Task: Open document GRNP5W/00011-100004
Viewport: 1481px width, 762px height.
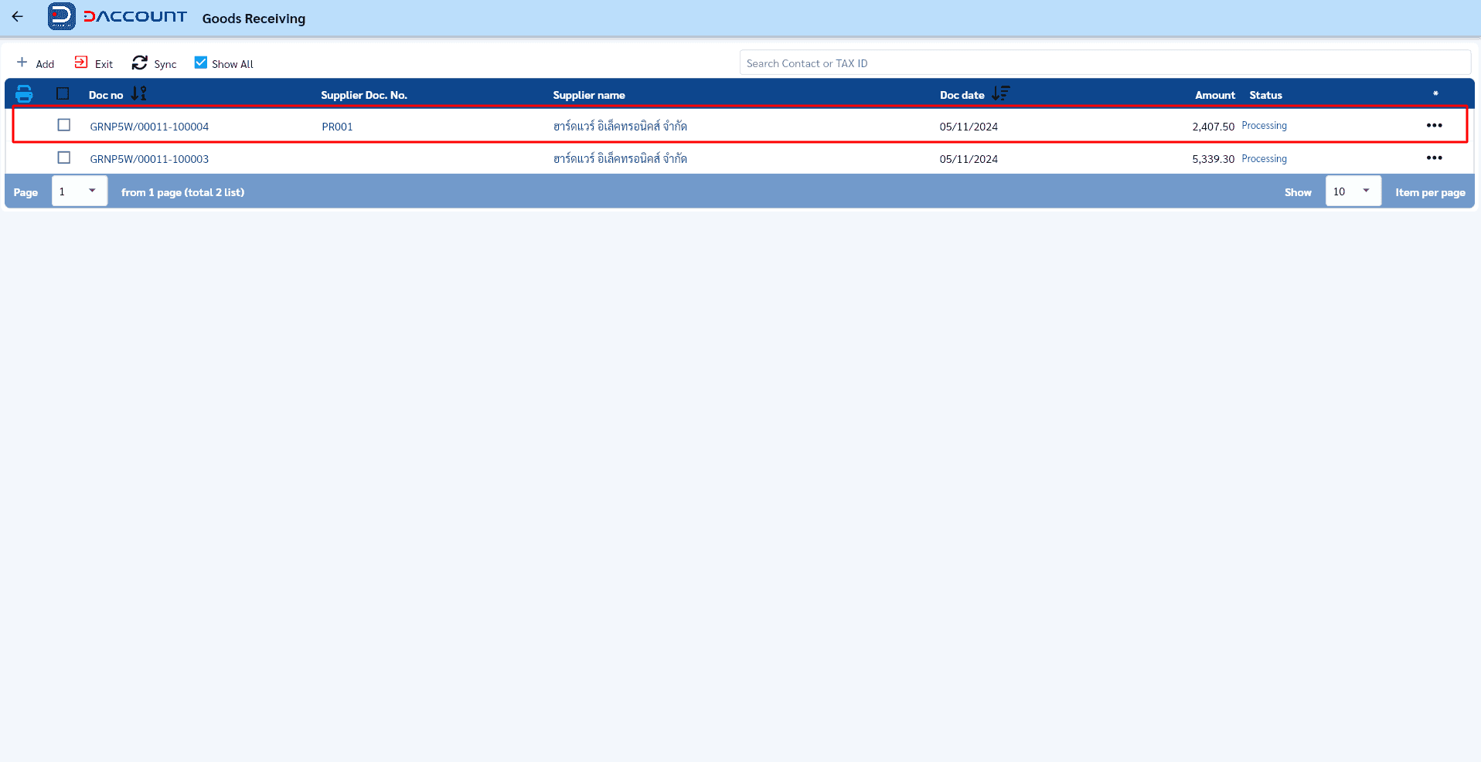Action: tap(149, 127)
